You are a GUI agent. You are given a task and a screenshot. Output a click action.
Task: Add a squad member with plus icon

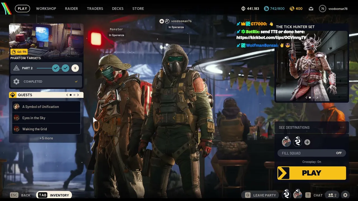(307, 142)
